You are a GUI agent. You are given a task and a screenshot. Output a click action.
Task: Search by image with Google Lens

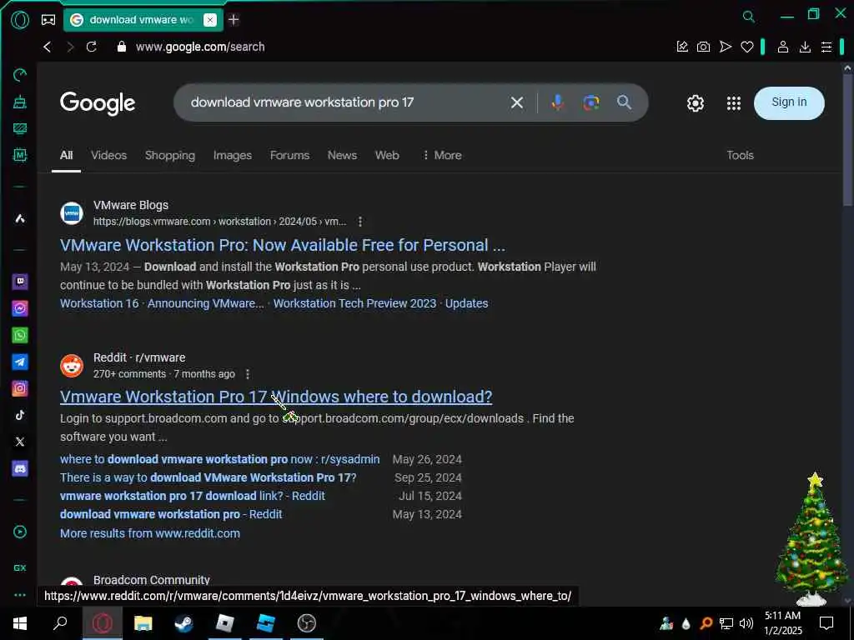[591, 102]
